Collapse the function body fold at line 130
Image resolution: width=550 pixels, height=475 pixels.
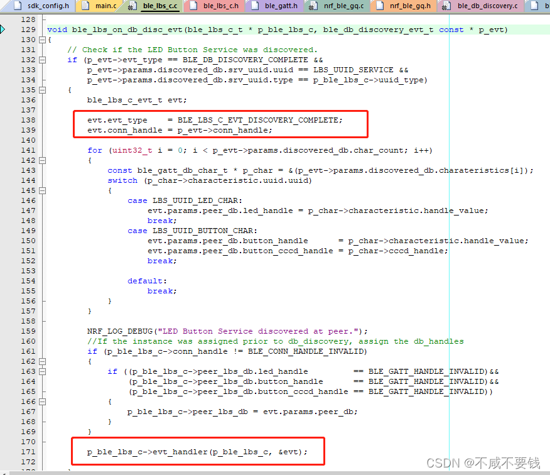41,39
